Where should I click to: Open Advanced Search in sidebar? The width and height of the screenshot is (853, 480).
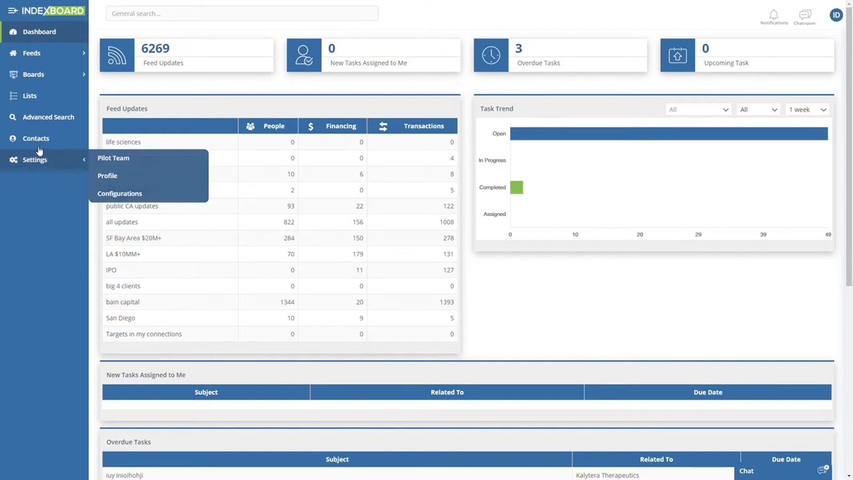48,117
